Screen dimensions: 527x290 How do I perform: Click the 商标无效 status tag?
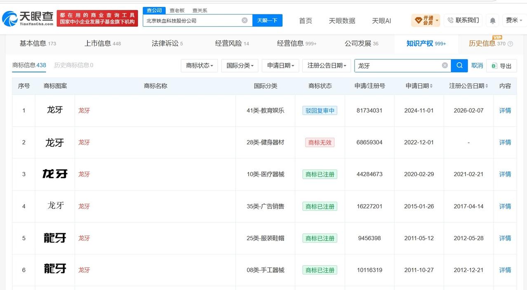[x=320, y=142]
